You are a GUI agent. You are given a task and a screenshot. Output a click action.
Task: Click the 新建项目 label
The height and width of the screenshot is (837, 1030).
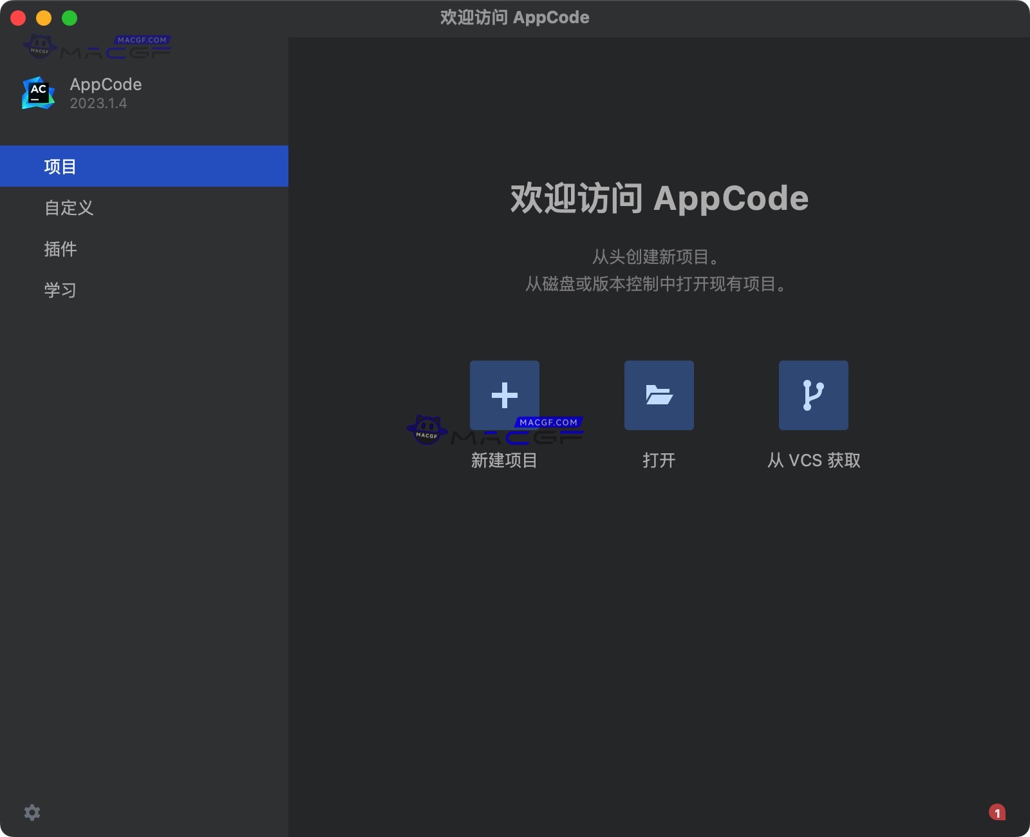coord(505,460)
